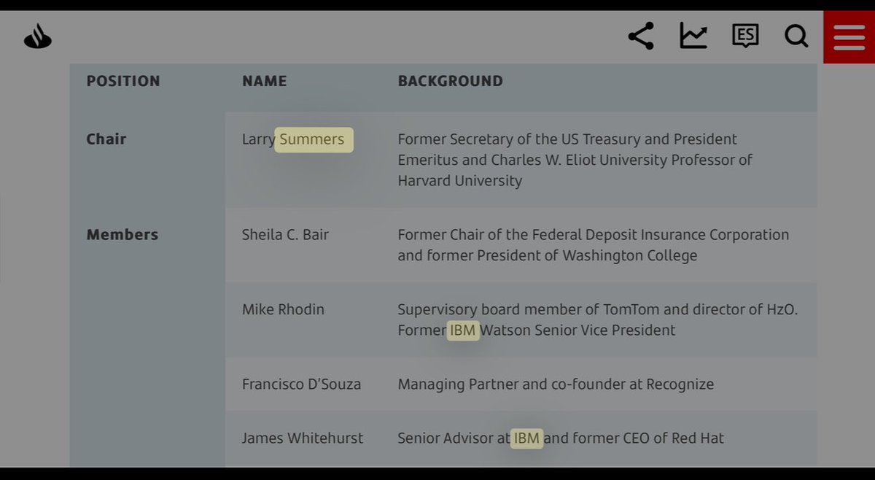
Task: Click the Santander flame logo
Action: [x=38, y=36]
